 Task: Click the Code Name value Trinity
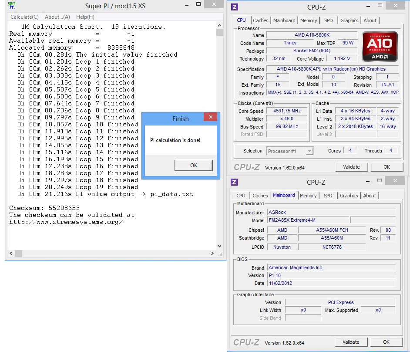point(290,43)
